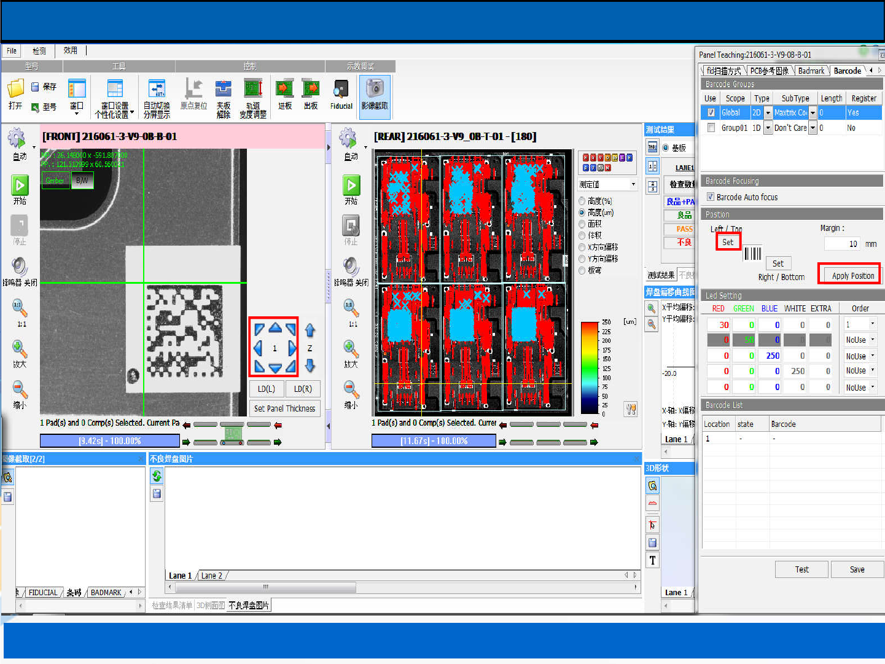Click the 放大 zoom-in icon in FRONT panel
Image resolution: width=885 pixels, height=664 pixels.
tap(20, 349)
